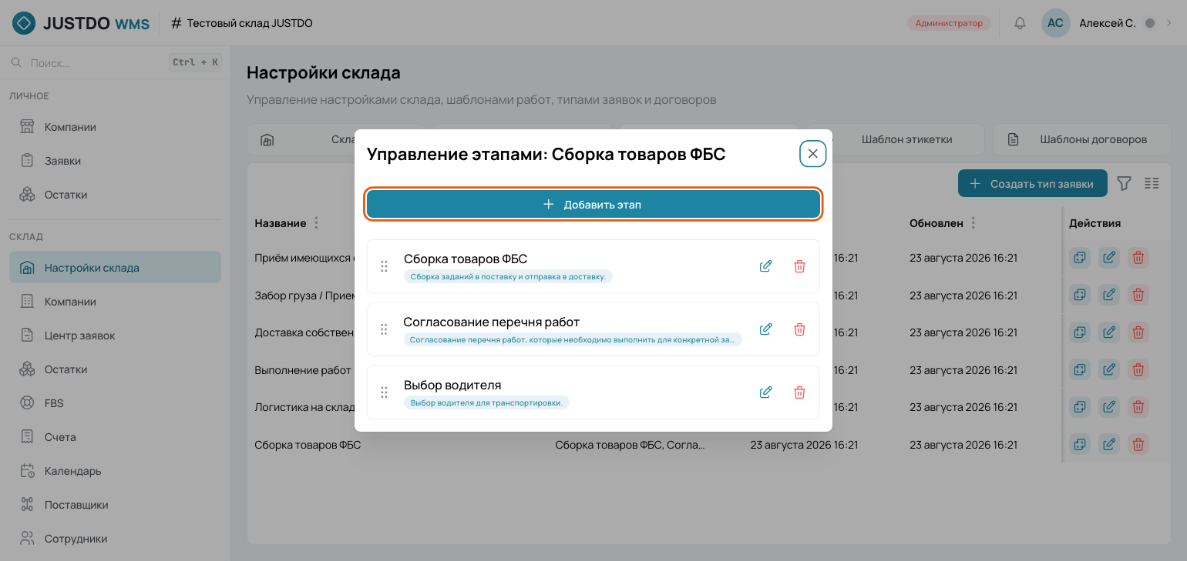Edit the Выбор водителя stage
The height and width of the screenshot is (561, 1187).
click(765, 392)
